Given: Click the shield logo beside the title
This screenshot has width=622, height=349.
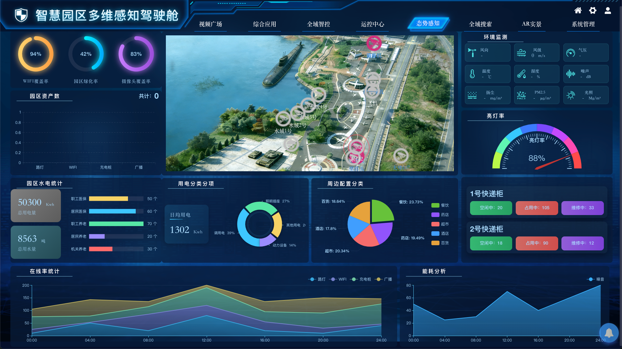Looking at the screenshot, I should [x=21, y=15].
